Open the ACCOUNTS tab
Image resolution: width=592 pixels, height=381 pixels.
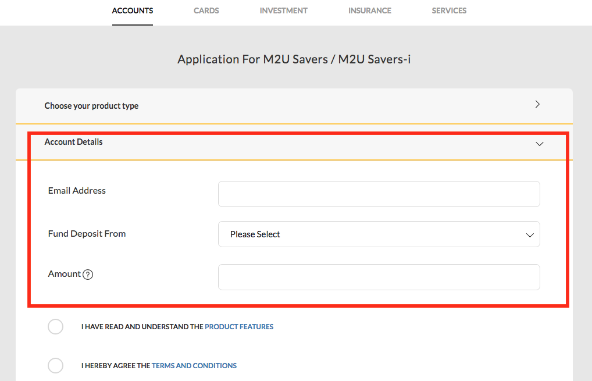pyautogui.click(x=132, y=10)
